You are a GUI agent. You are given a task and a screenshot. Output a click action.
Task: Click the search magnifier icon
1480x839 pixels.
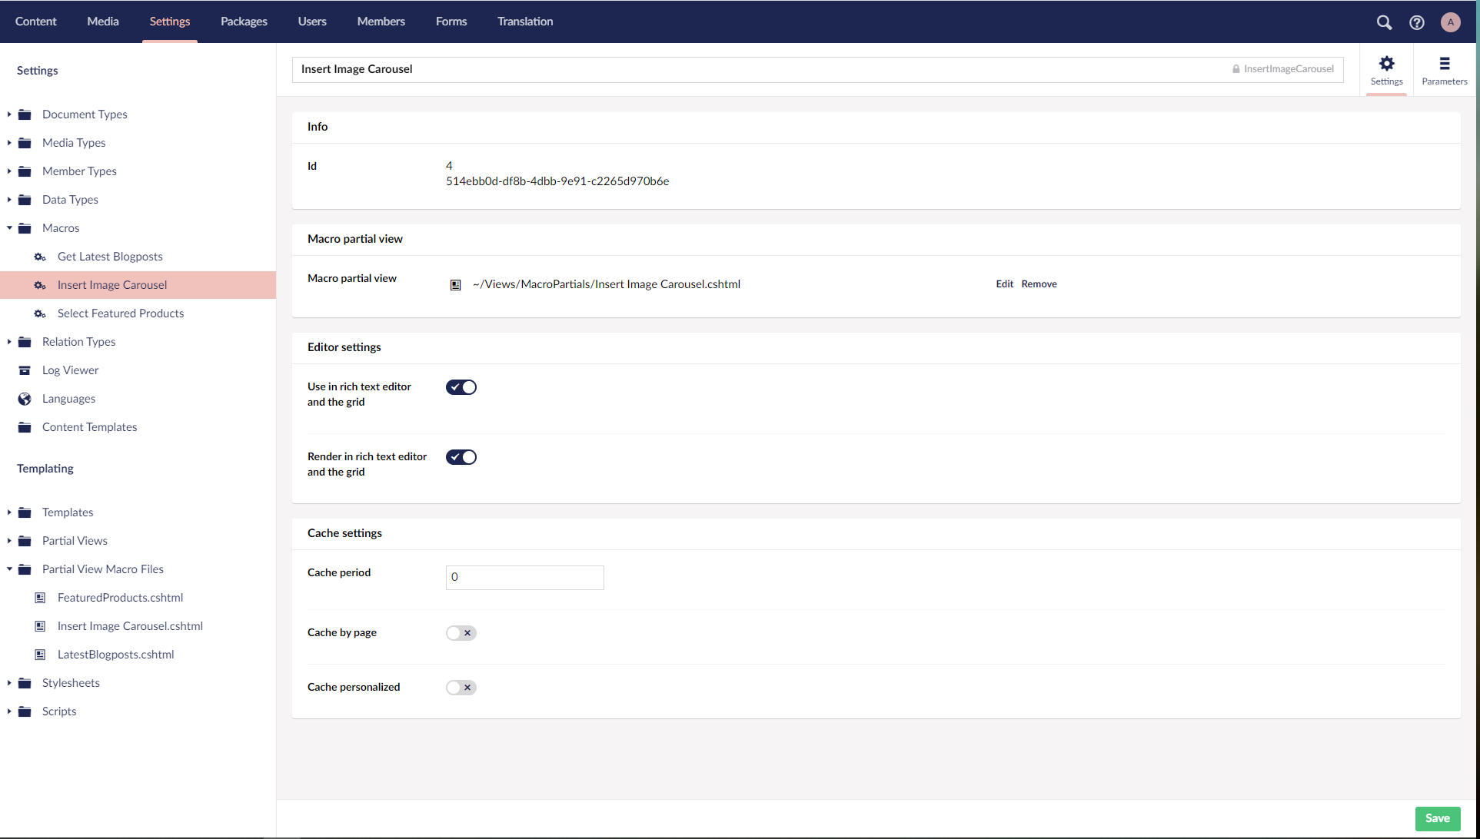pyautogui.click(x=1384, y=22)
